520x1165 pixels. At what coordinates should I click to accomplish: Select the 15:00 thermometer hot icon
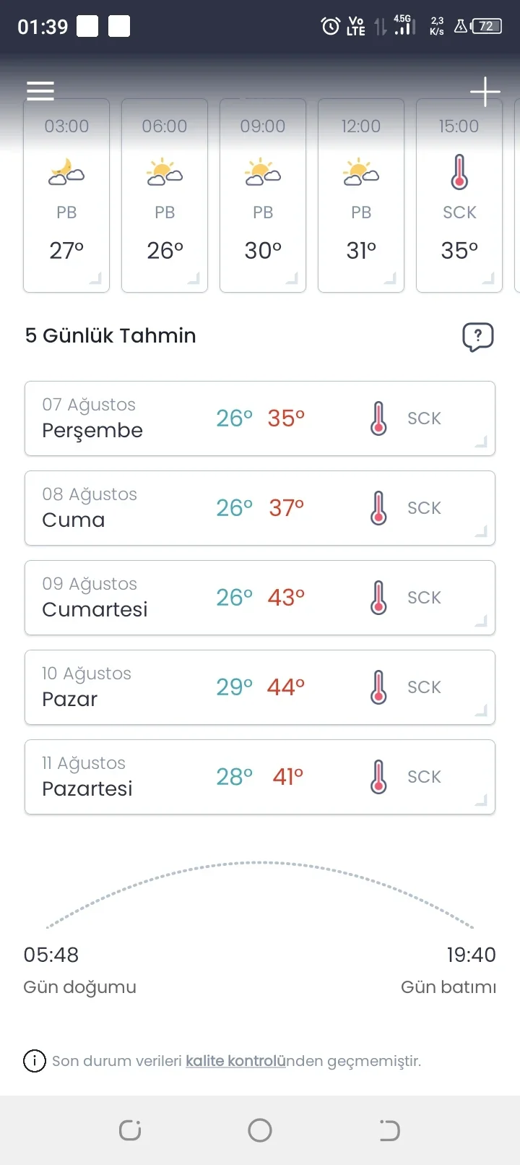(x=459, y=172)
